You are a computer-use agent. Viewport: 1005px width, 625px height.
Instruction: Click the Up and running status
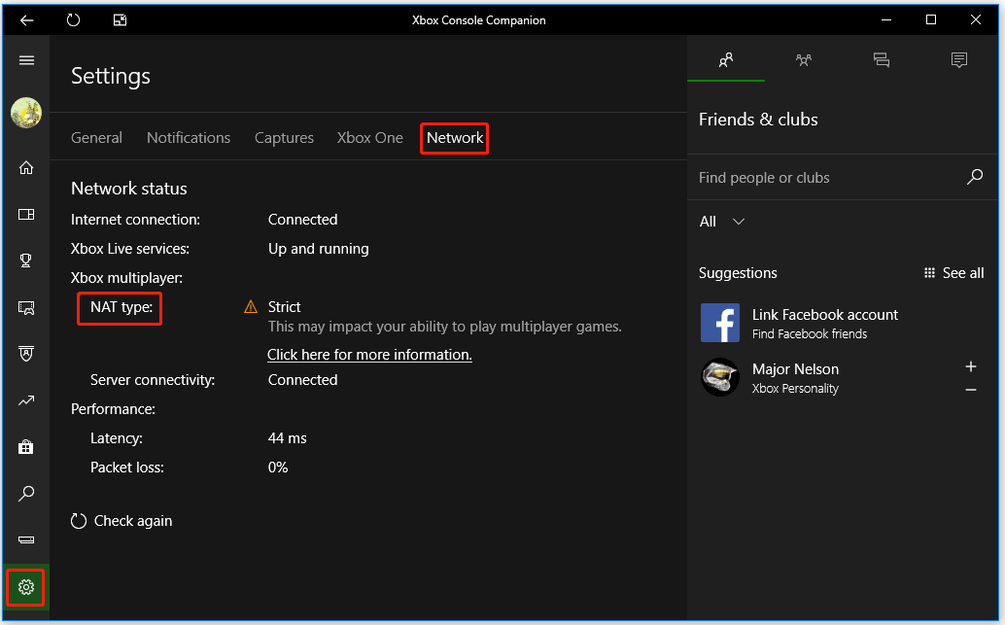[318, 249]
